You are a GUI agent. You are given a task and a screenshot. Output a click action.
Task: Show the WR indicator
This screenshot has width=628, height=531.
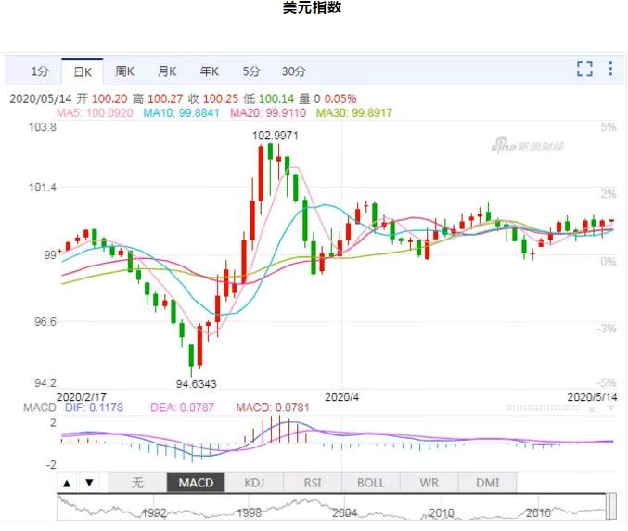click(429, 483)
